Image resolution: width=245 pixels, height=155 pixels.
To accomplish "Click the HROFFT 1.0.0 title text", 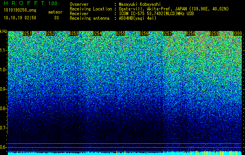I will [30, 3].
